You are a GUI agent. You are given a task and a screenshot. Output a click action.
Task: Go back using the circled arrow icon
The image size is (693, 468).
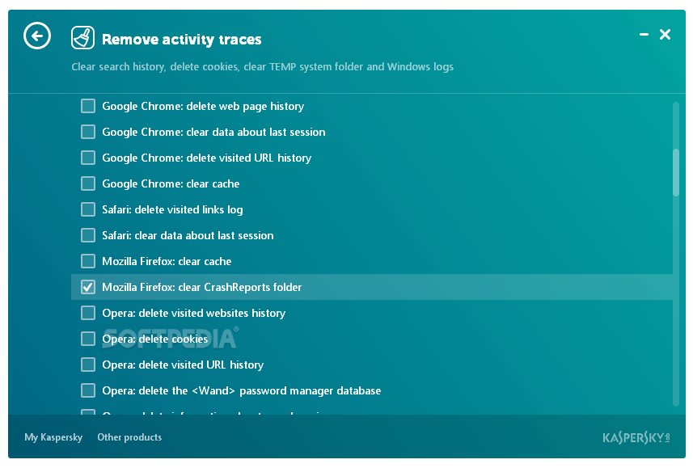click(37, 36)
